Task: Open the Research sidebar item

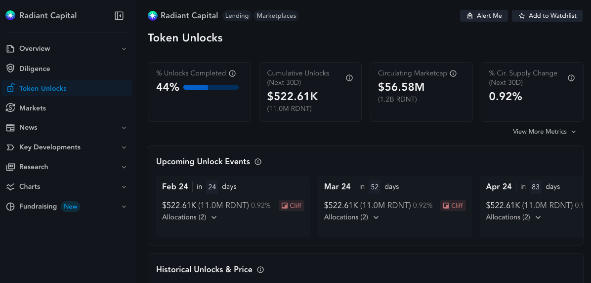Action: pos(67,167)
